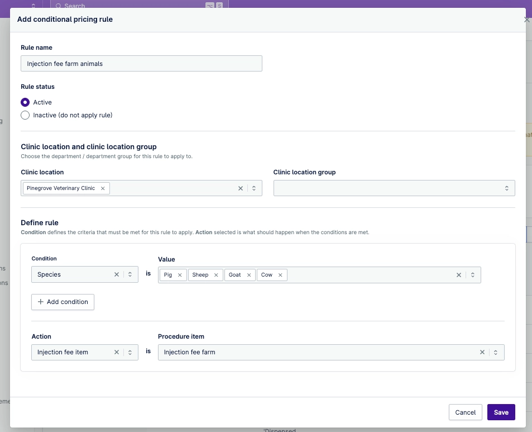Close the Add conditional pricing rule dialog
Image resolution: width=532 pixels, height=432 pixels.
[526, 20]
